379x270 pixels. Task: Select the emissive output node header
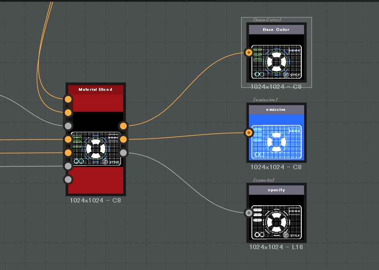pyautogui.click(x=276, y=110)
